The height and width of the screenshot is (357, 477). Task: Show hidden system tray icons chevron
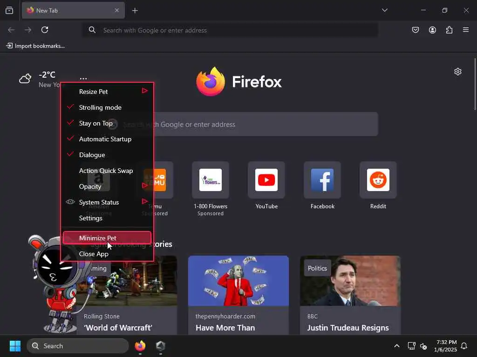[x=397, y=346]
